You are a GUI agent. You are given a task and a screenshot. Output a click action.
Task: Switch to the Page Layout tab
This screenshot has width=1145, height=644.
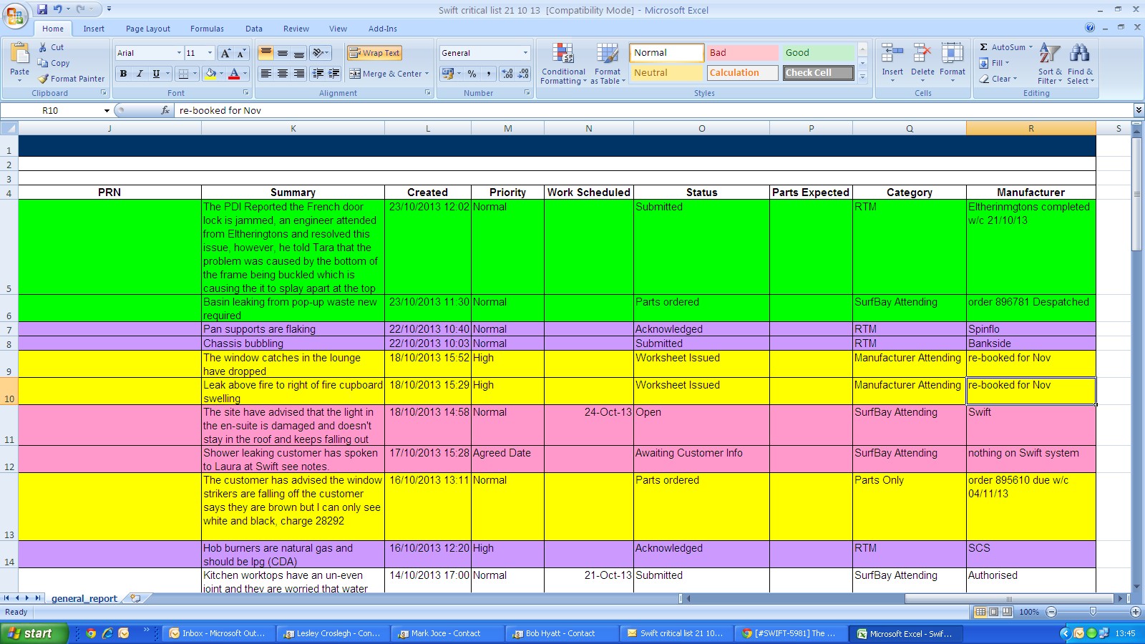tap(147, 29)
